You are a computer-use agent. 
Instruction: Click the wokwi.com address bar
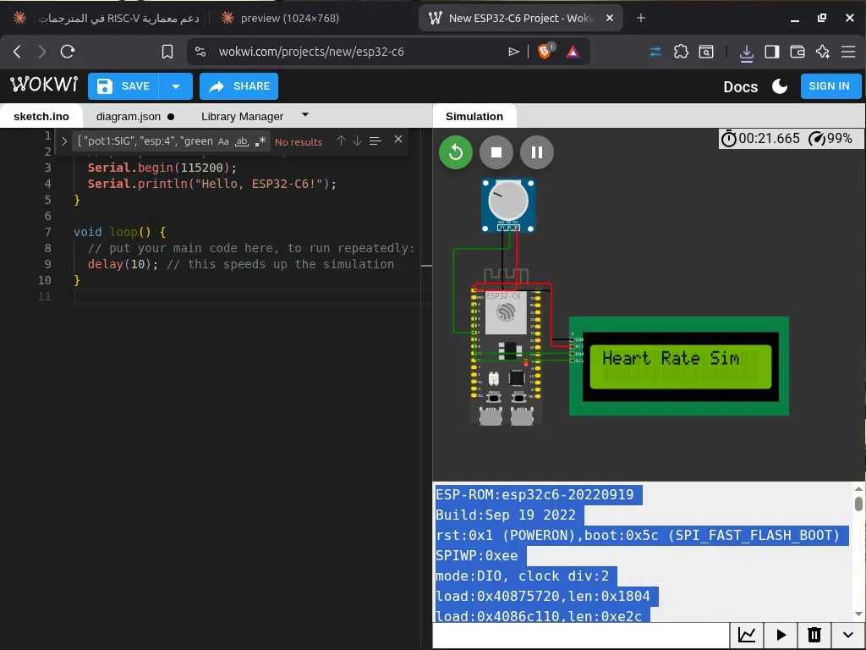pyautogui.click(x=311, y=52)
